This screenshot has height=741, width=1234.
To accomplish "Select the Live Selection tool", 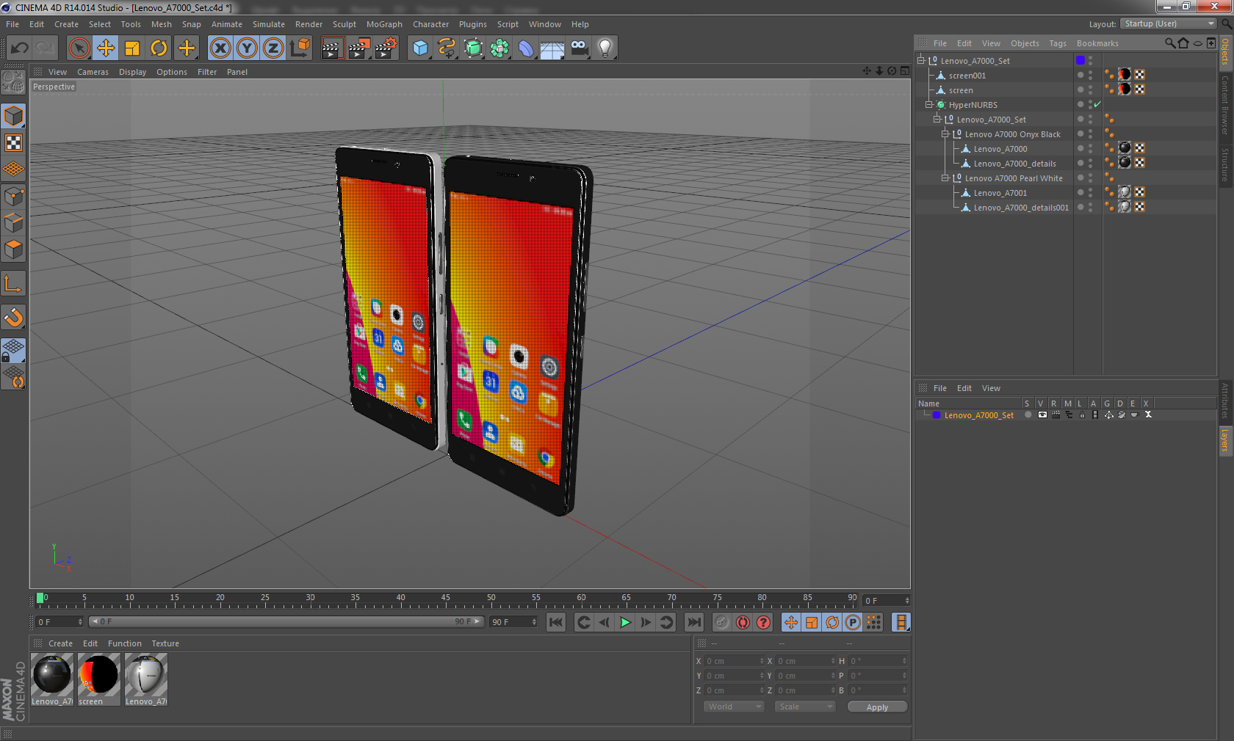I will point(79,48).
